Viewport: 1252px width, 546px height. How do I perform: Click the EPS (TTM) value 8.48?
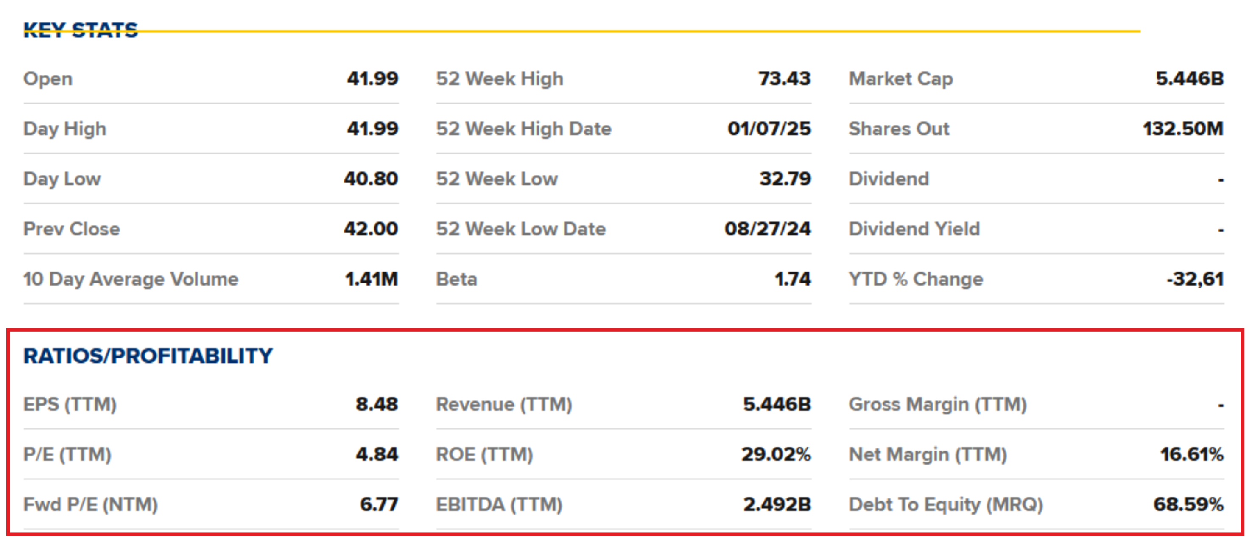(377, 405)
